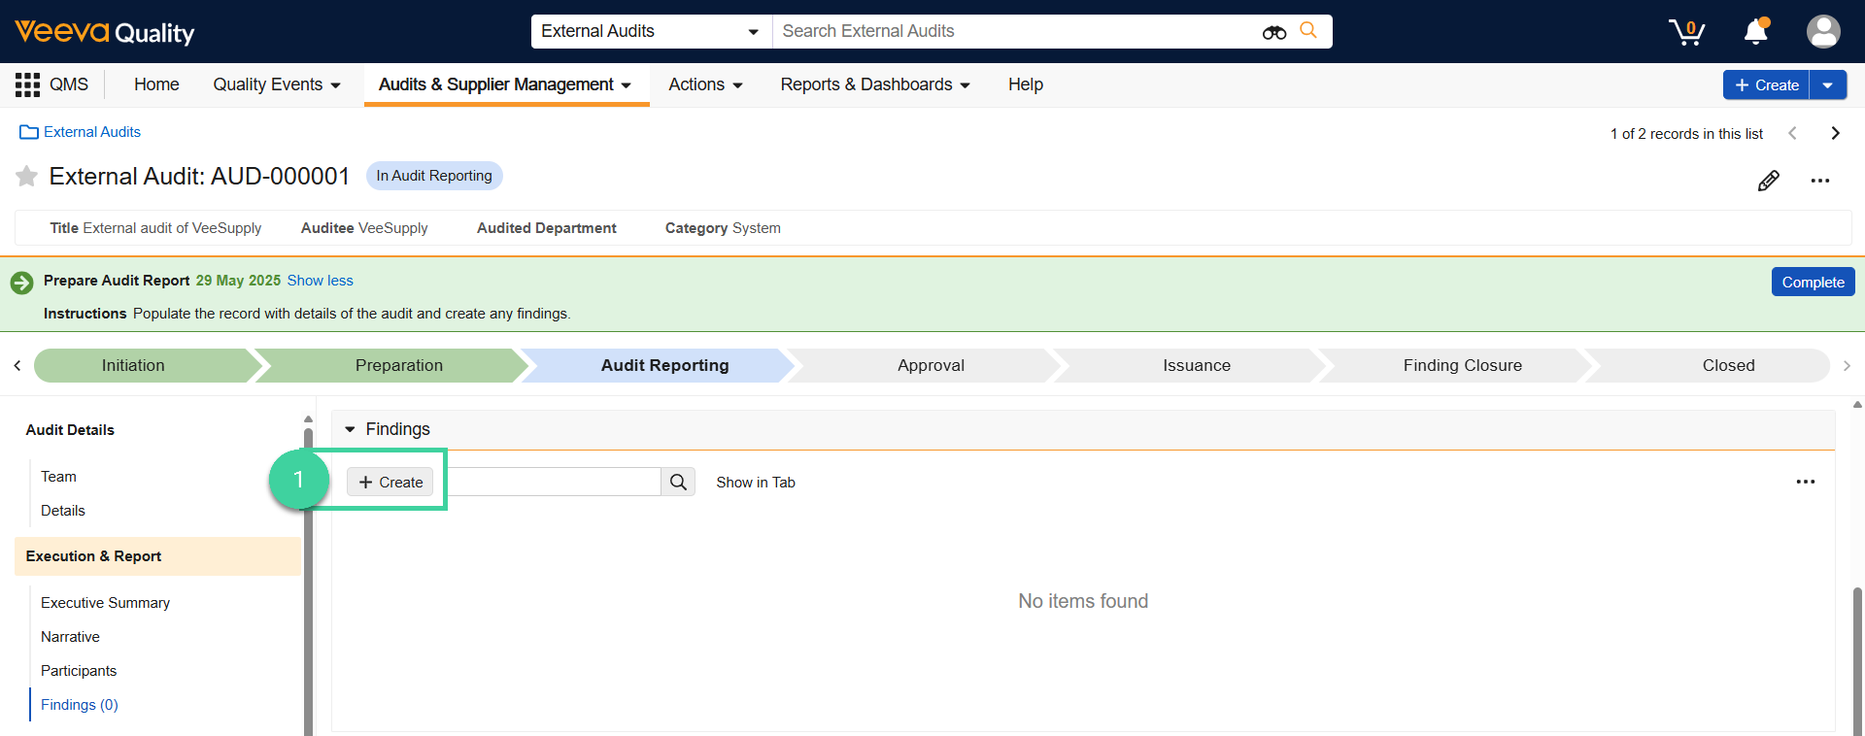Open Team in the sidebar
Image resolution: width=1865 pixels, height=736 pixels.
click(58, 477)
